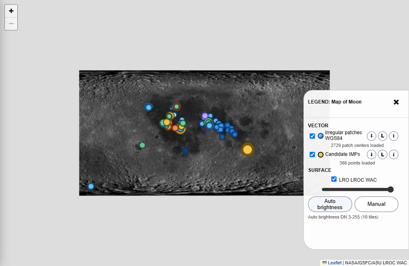Open the Leaflet attribution link

click(335, 263)
